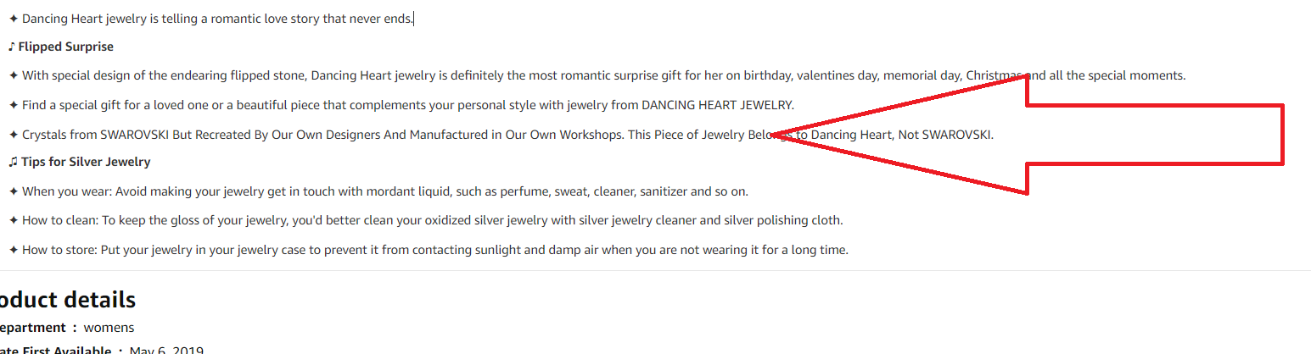This screenshot has height=354, width=1311.
Task: Click the star bullet before "Find a special gift"
Action: [x=13, y=105]
